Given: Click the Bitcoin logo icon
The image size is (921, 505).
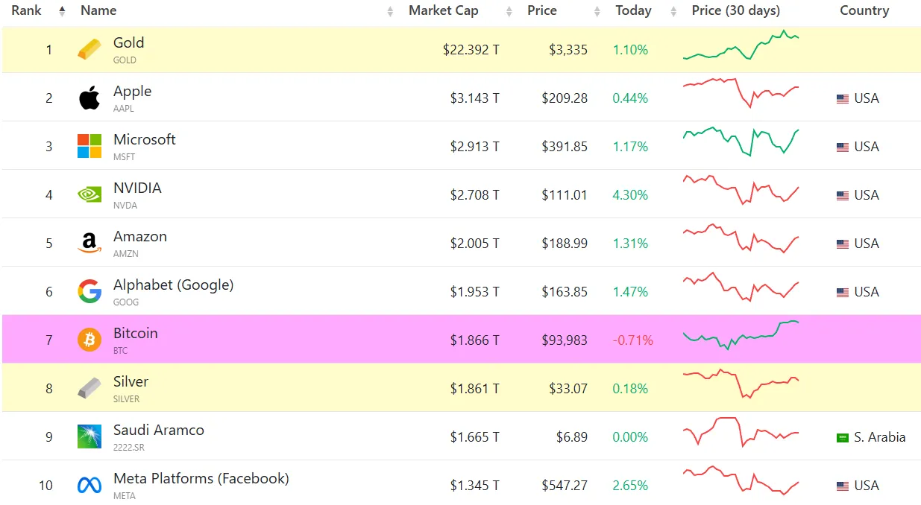Looking at the screenshot, I should (x=89, y=340).
